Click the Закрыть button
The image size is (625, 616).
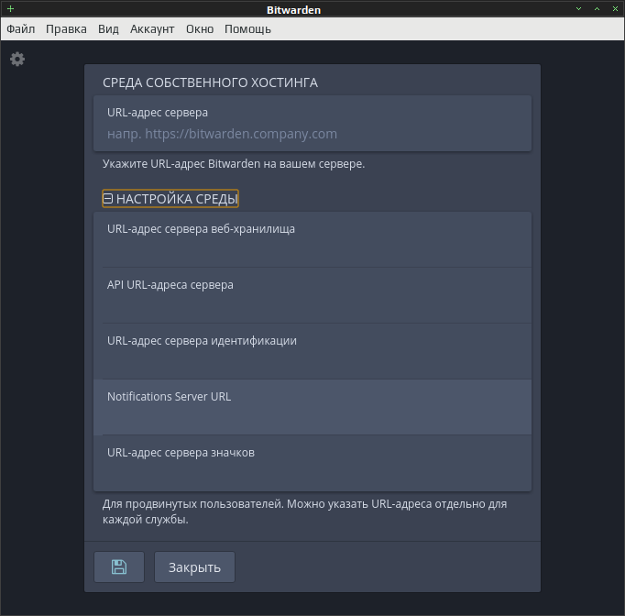click(194, 566)
